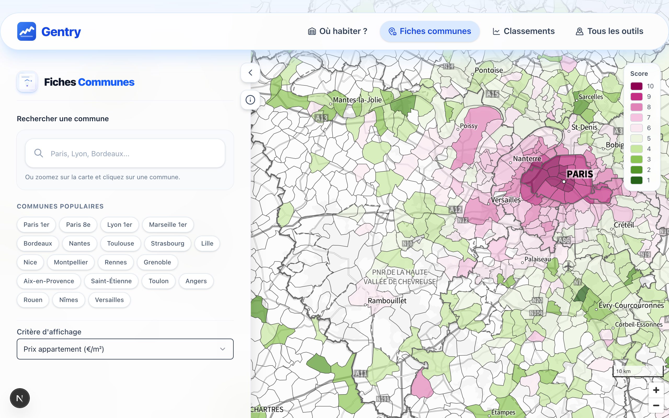Zoom out the map with minus button
The height and width of the screenshot is (418, 669).
click(656, 405)
